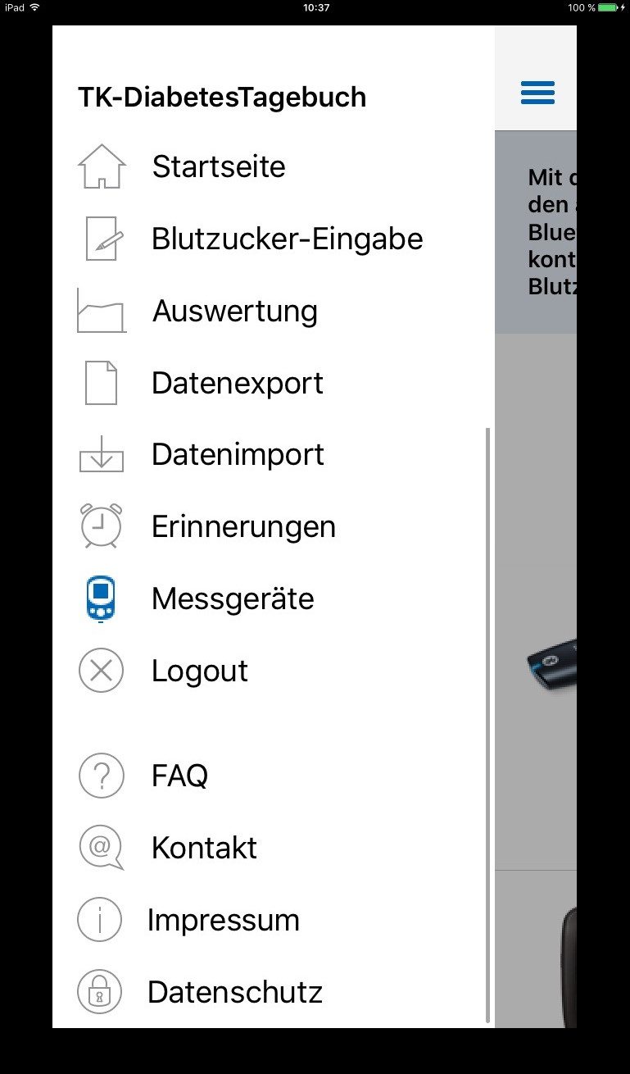Click the Logout circled X icon
Viewport: 630px width, 1074px height.
101,670
